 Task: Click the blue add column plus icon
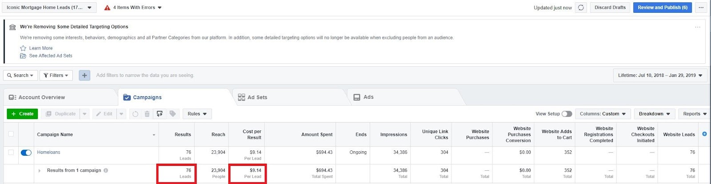[x=704, y=134]
